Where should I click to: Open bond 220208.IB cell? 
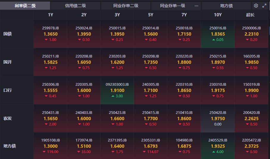tap(84, 62)
